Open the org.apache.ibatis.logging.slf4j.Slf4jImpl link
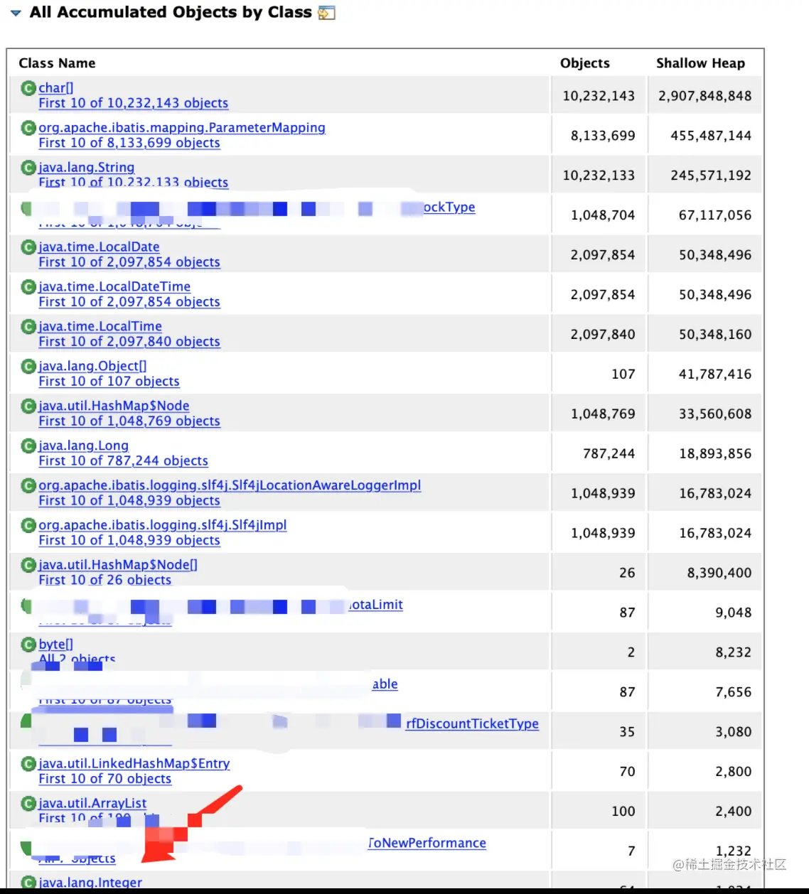809x894 pixels. pyautogui.click(x=163, y=526)
